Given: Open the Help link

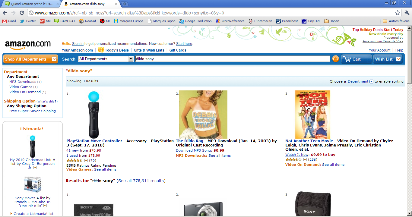Looking at the screenshot, I should click(399, 50).
